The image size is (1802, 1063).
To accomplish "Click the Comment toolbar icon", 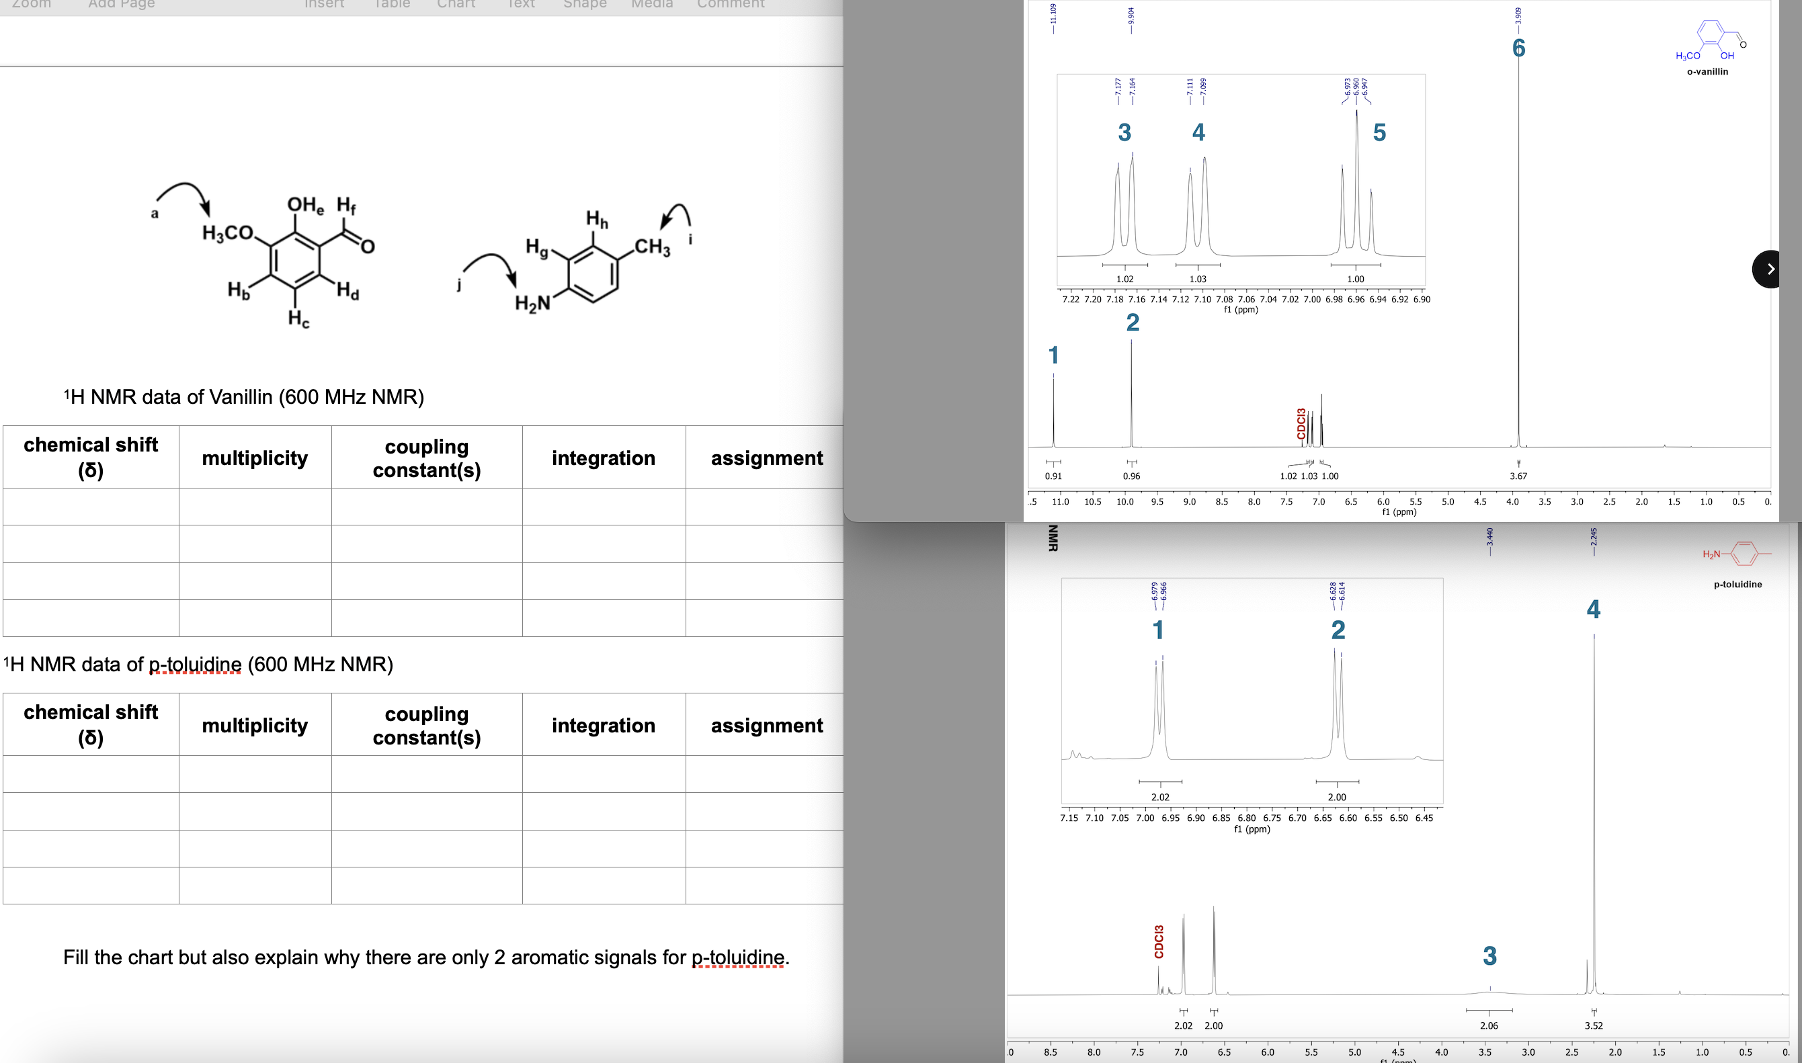I will (x=729, y=4).
